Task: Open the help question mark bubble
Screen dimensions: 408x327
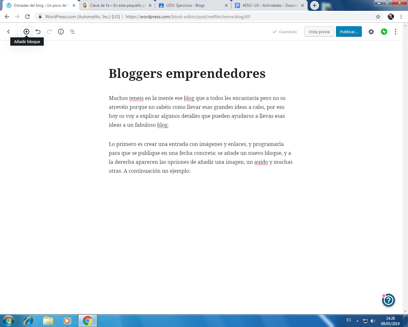Action: 388,300
